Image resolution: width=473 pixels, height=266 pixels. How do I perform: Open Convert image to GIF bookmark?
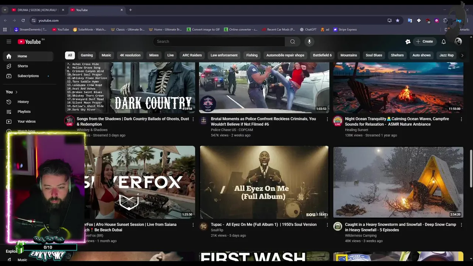tap(203, 30)
